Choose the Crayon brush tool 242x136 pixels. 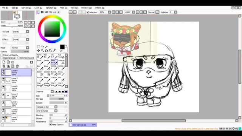pos(54,79)
